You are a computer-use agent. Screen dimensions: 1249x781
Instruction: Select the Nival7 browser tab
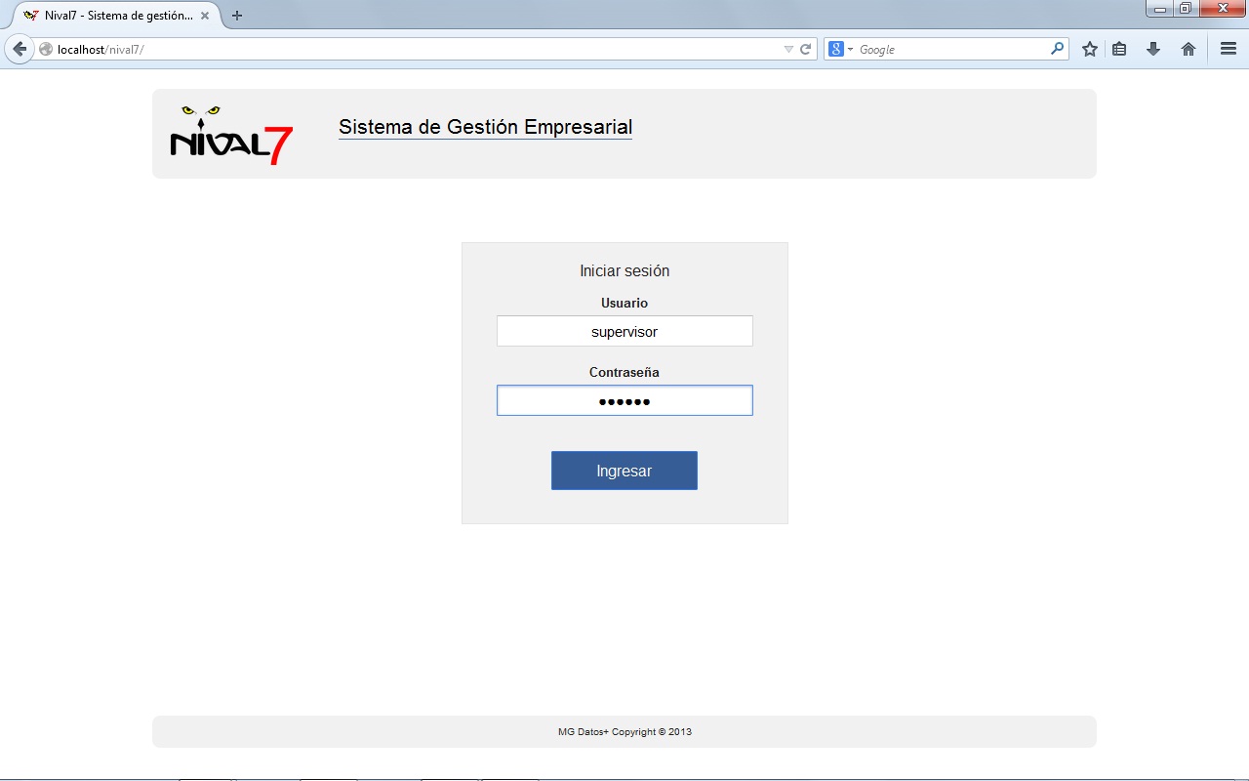(x=112, y=16)
